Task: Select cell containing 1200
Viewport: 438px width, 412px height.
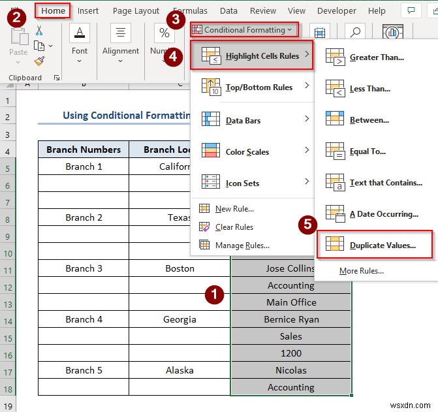Action: 291,353
